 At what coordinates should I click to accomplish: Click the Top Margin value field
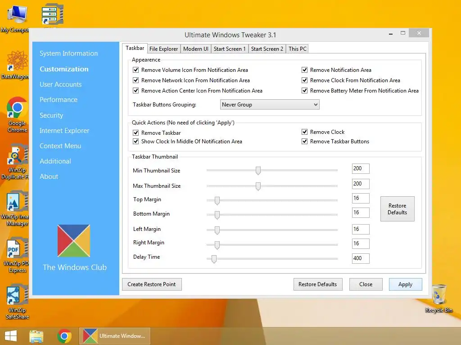361,198
